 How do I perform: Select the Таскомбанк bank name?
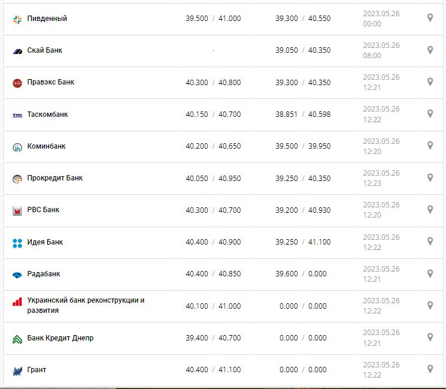tap(48, 114)
